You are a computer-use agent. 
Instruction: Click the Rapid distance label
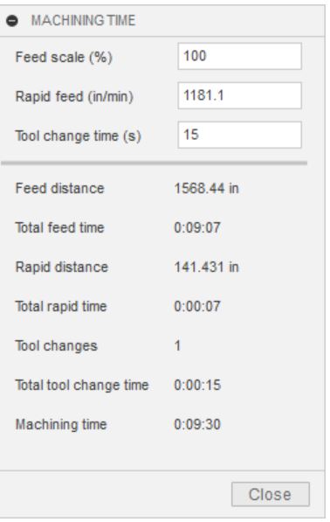62,267
